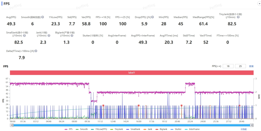This screenshot has height=131, width=261.
Task: Open the Drop(FPS) help icon
Action: (153, 17)
